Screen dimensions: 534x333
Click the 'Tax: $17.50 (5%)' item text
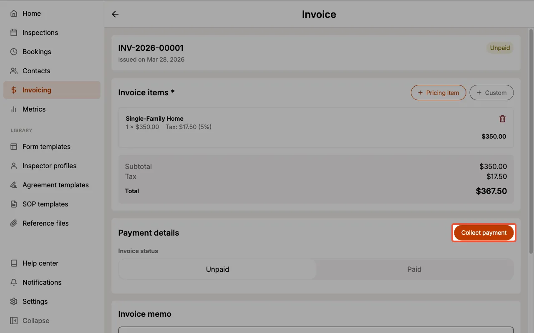click(x=189, y=127)
